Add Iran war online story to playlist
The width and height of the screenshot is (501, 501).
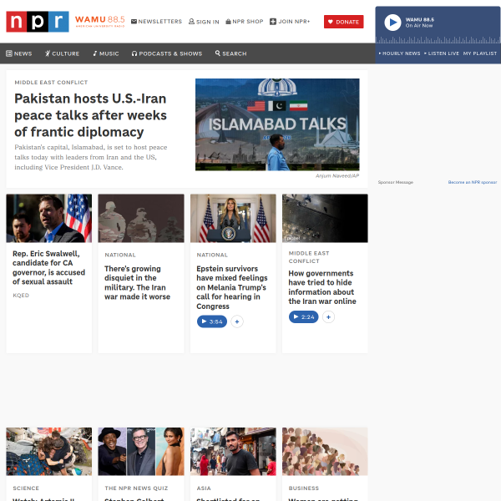click(328, 317)
